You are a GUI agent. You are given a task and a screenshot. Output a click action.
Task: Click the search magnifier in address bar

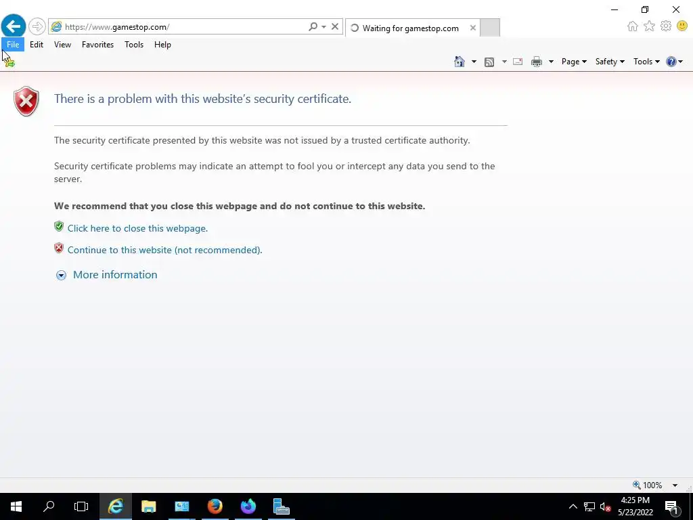(x=313, y=26)
